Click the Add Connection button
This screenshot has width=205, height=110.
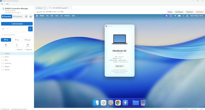pos(17,24)
